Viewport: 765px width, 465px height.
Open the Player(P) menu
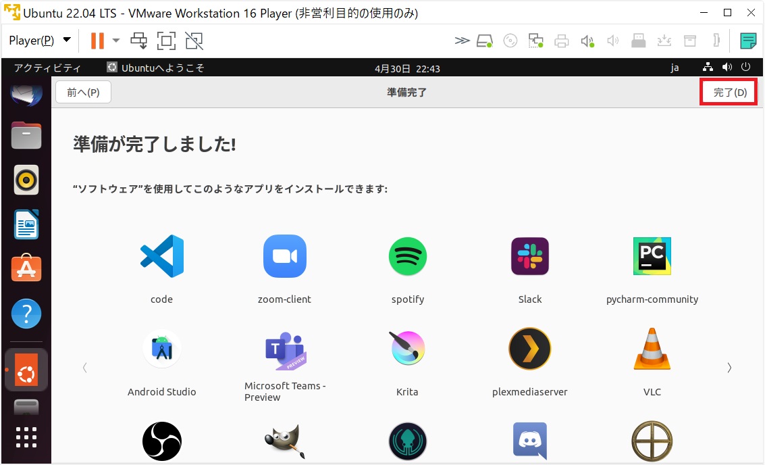[x=40, y=41]
